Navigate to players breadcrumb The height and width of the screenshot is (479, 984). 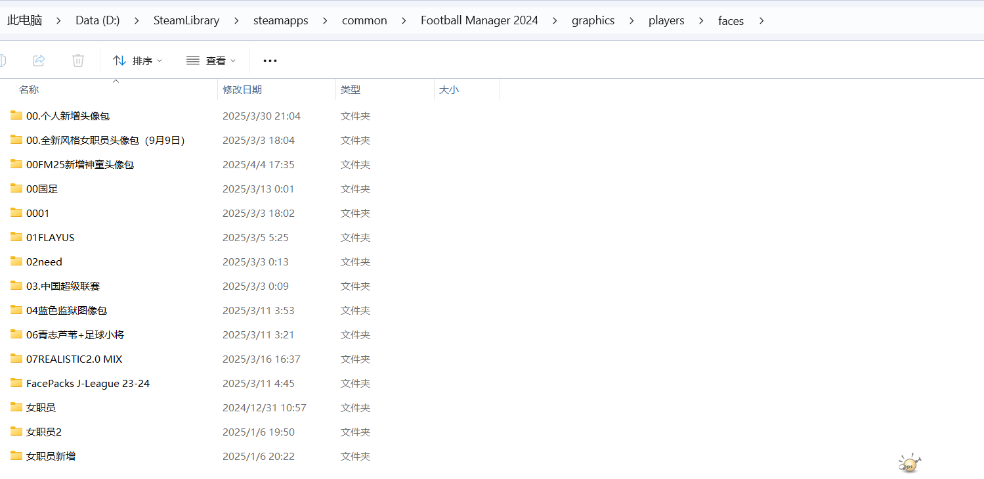click(x=666, y=20)
